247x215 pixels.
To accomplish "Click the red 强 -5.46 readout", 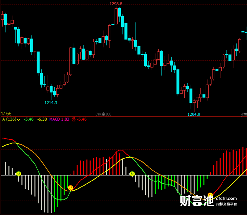I will point(79,119).
